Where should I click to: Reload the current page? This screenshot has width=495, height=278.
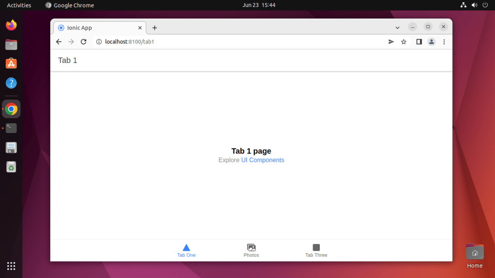click(83, 42)
